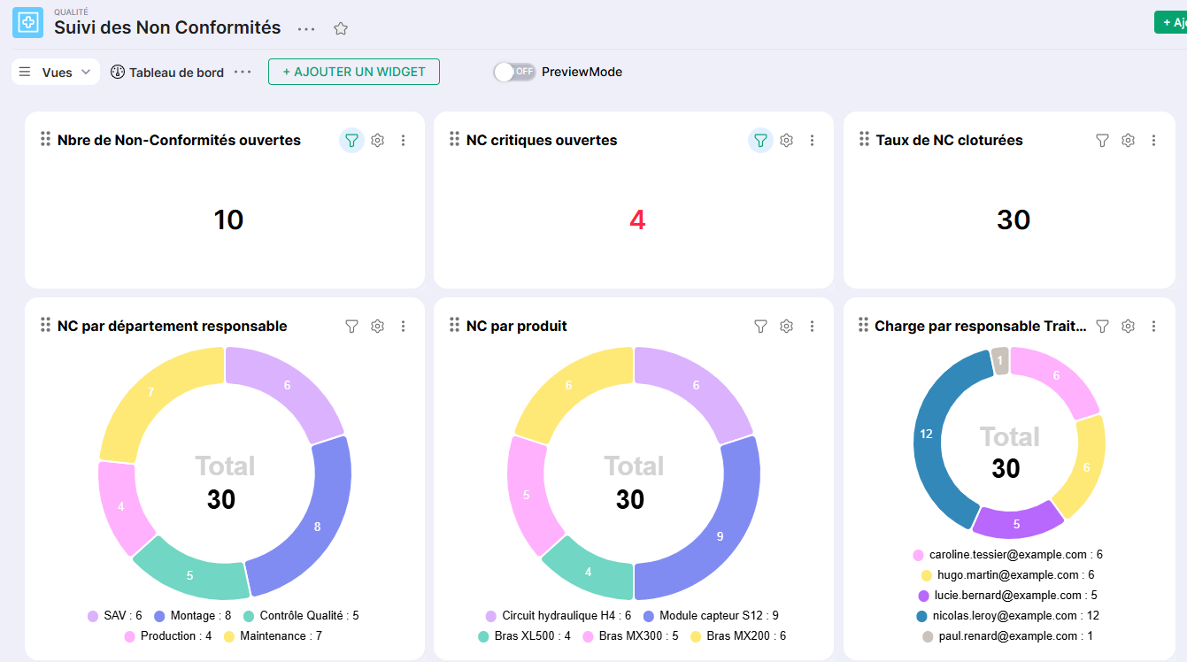This screenshot has height=662, width=1187.
Task: Open three-dot menu beside the page title
Action: tap(306, 28)
